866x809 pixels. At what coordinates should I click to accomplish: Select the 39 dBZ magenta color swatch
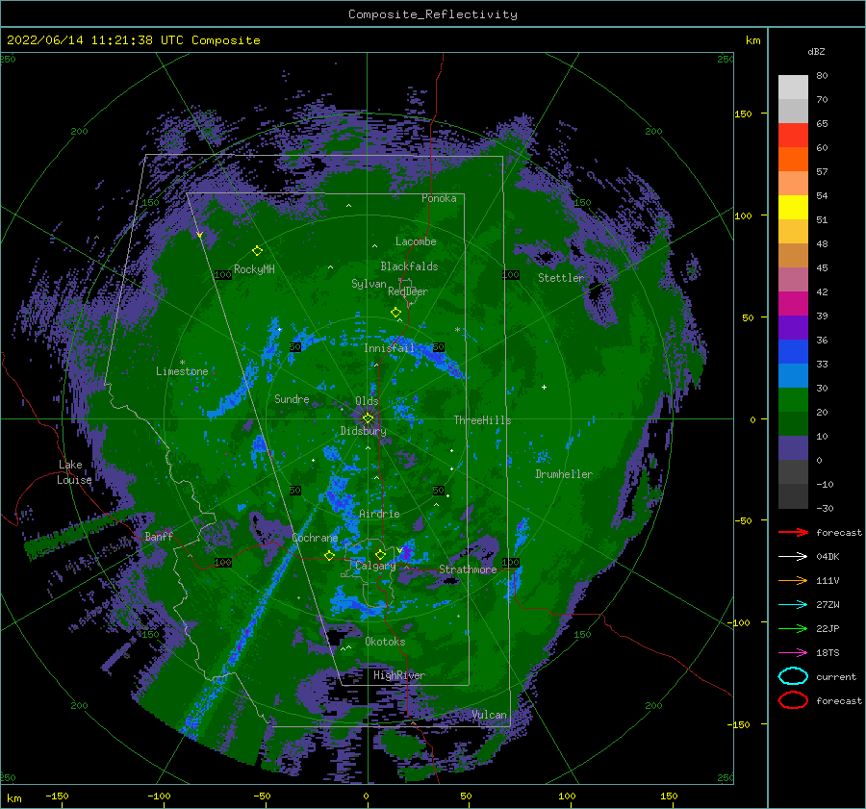tap(793, 303)
